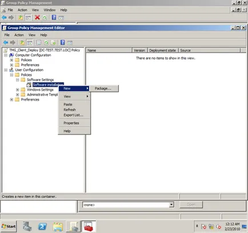Click Export List icon in Editor toolbar
Screen dimensions: 248x233
coord(53,42)
